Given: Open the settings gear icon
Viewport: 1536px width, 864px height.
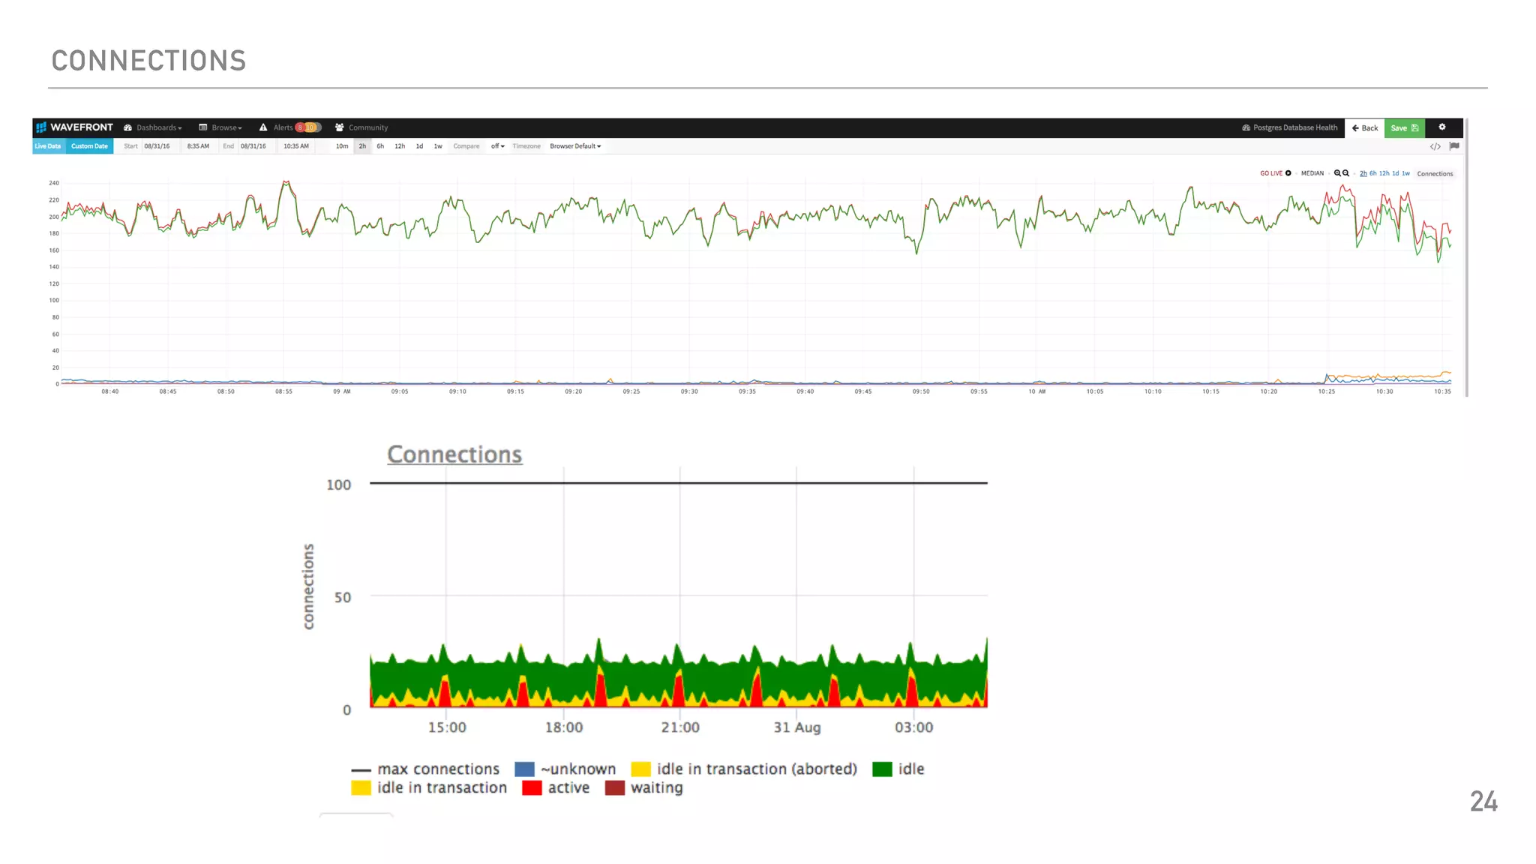Looking at the screenshot, I should click(x=1441, y=127).
